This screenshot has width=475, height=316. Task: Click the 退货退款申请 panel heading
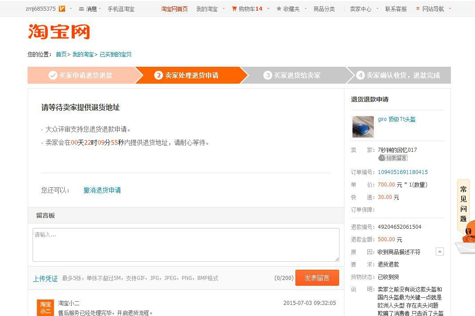(369, 99)
